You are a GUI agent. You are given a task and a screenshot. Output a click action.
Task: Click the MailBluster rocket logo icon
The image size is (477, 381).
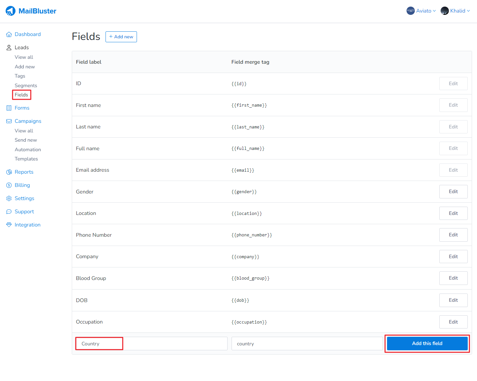click(x=11, y=11)
